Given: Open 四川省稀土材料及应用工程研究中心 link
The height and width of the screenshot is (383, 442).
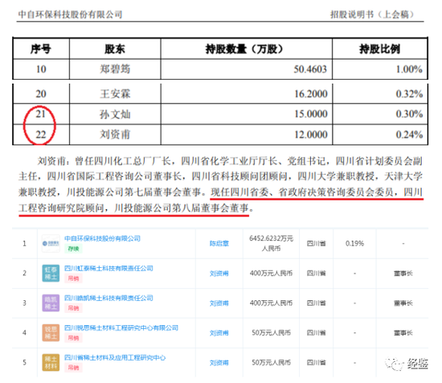Looking at the screenshot, I should [x=115, y=357].
